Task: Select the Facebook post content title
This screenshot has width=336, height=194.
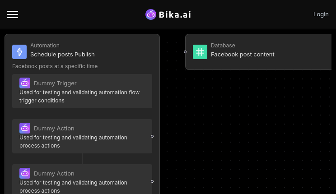Action: click(x=243, y=55)
